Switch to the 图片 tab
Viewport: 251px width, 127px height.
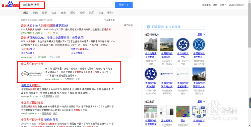[73, 13]
